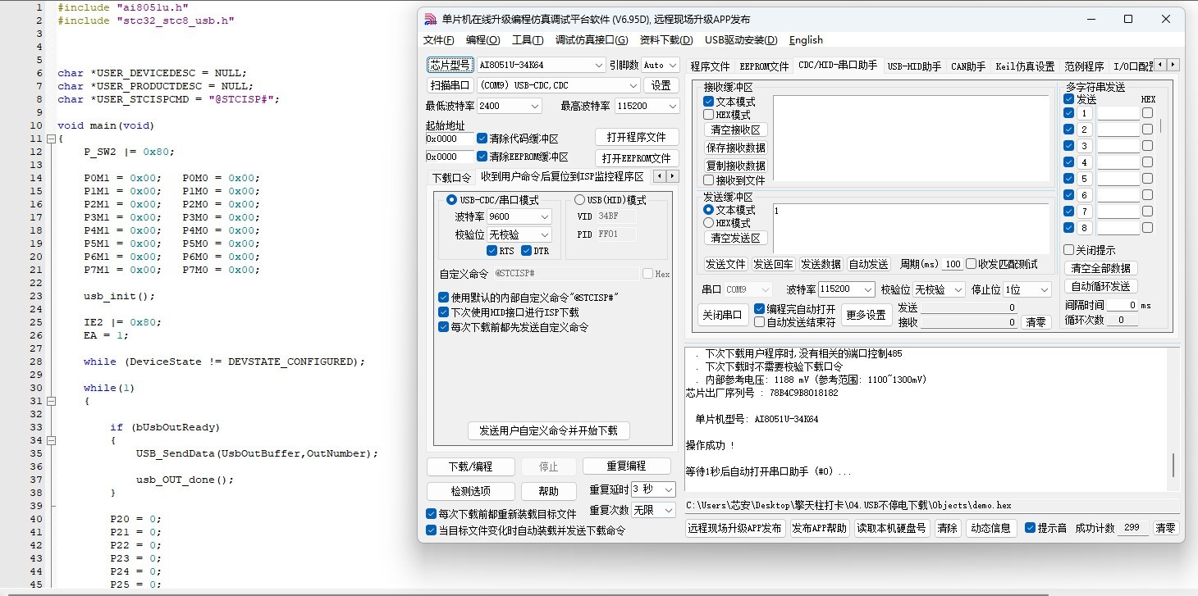Click left arrow beside 收到用户命令后复位到ISP监控程序区 tab
The height and width of the screenshot is (596, 1198).
tap(659, 176)
